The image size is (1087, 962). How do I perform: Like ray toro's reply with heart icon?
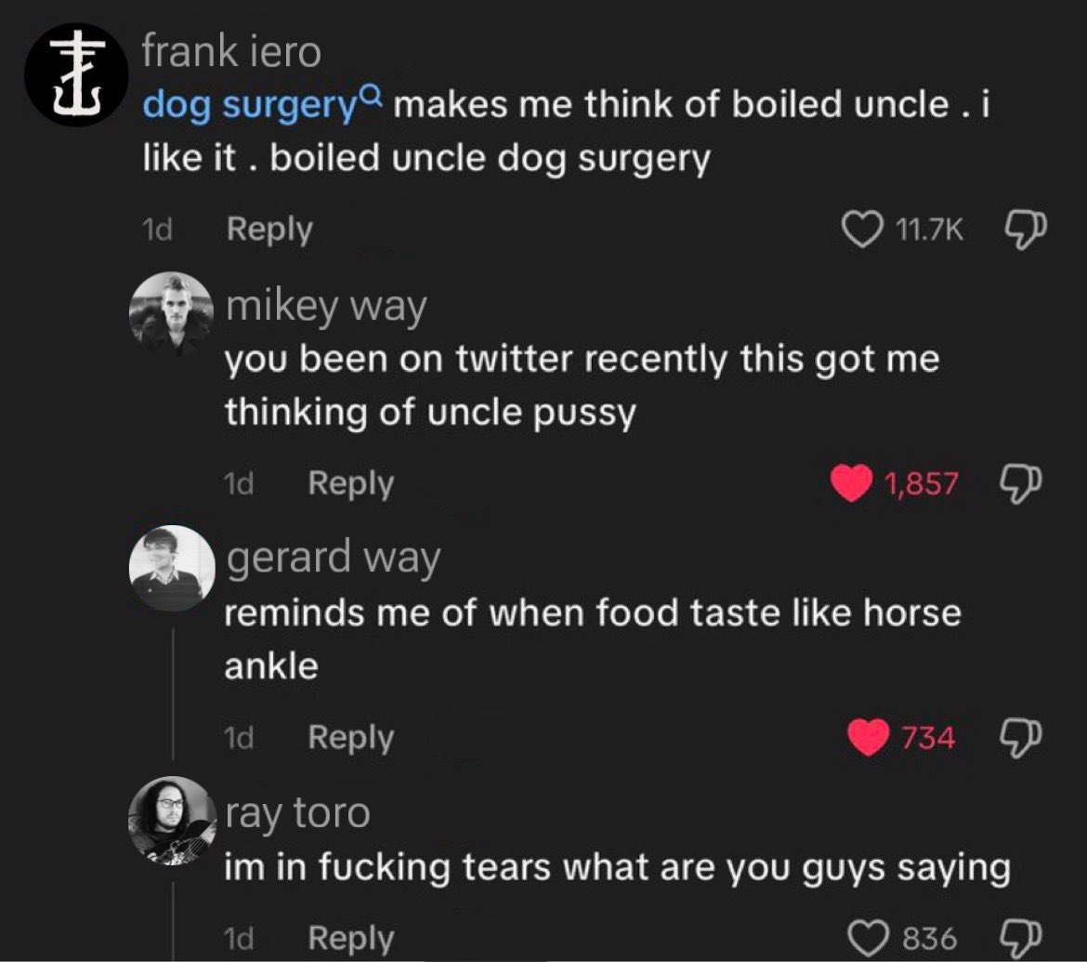tap(868, 938)
